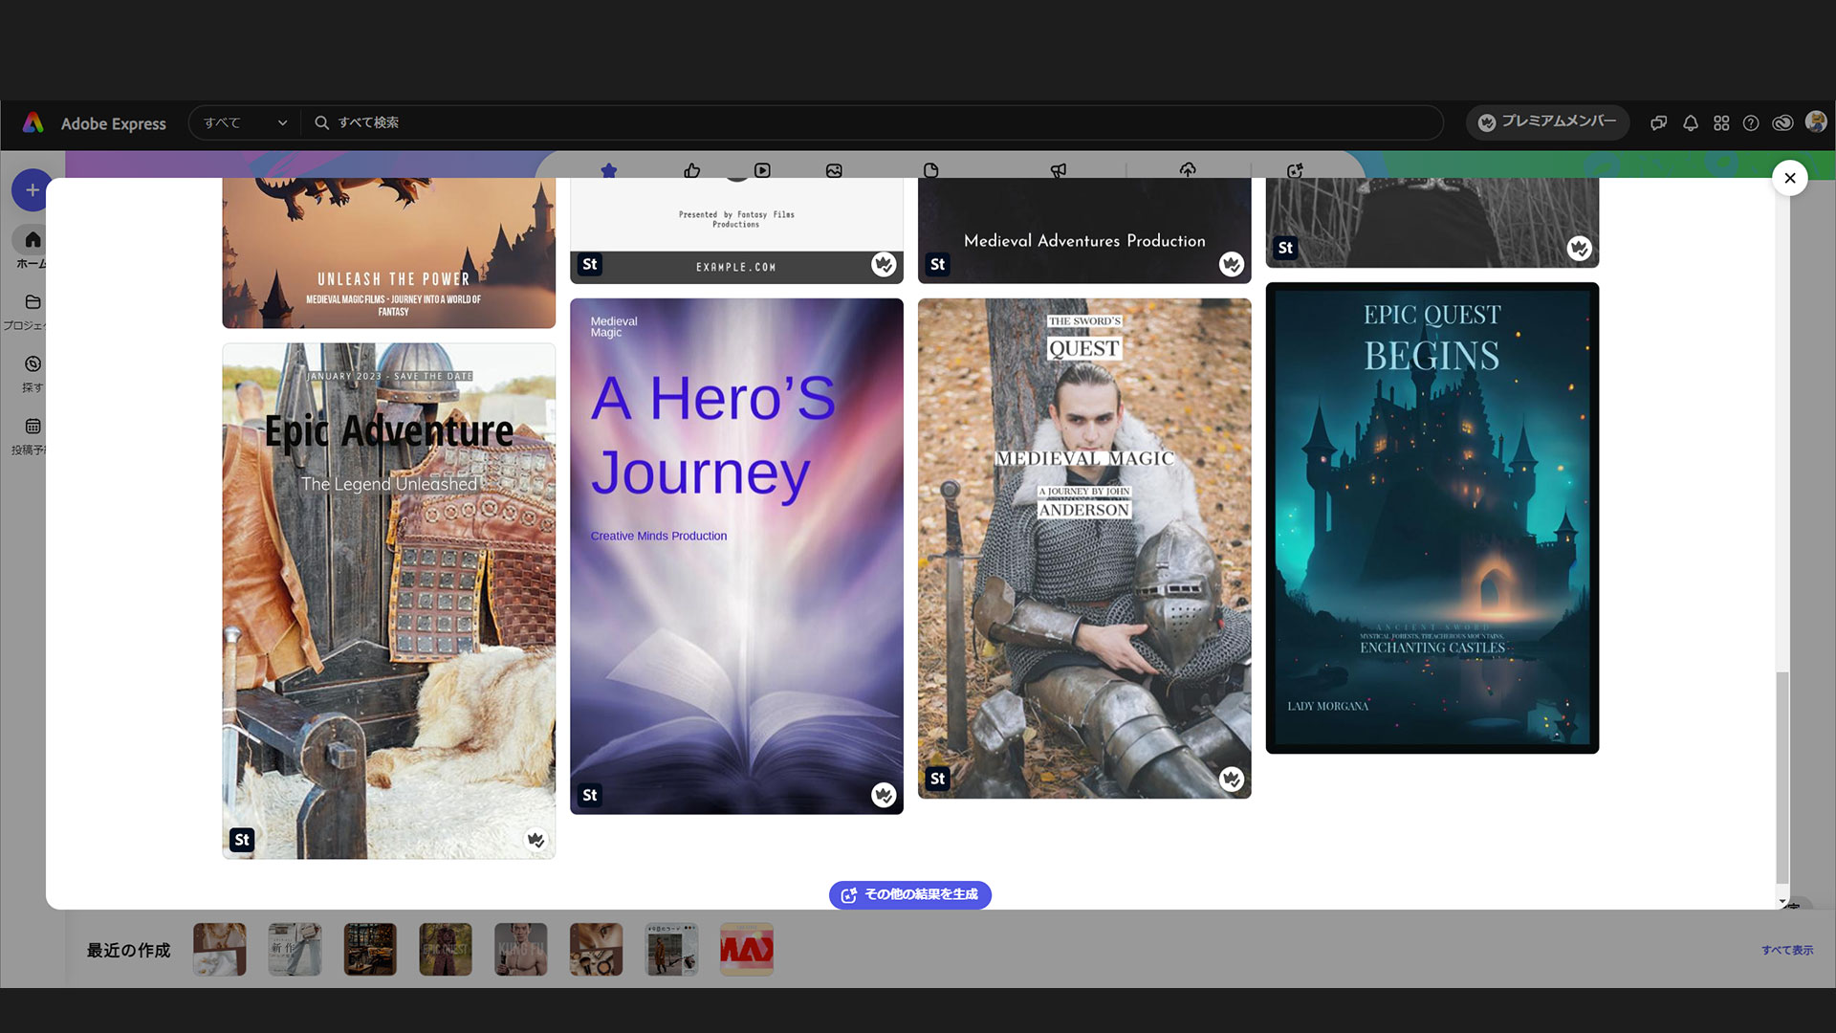Open the apps grid icon
Image resolution: width=1836 pixels, height=1033 pixels.
click(x=1721, y=123)
